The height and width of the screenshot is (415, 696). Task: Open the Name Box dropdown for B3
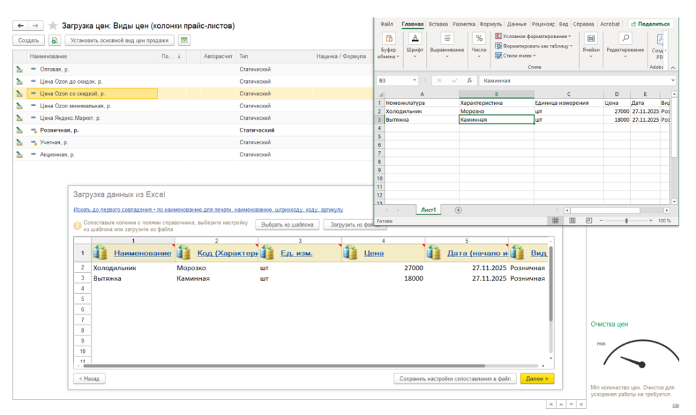pyautogui.click(x=414, y=80)
